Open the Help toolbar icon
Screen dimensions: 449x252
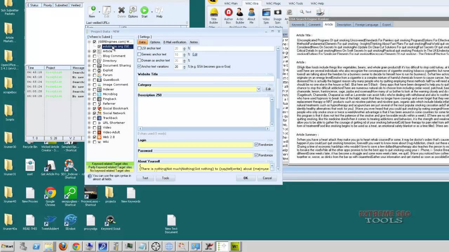(x=159, y=12)
